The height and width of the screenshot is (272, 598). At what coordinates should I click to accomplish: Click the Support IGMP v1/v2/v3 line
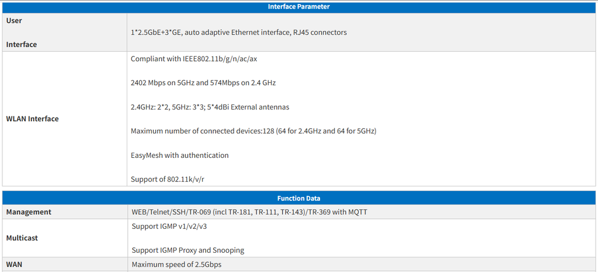point(169,226)
